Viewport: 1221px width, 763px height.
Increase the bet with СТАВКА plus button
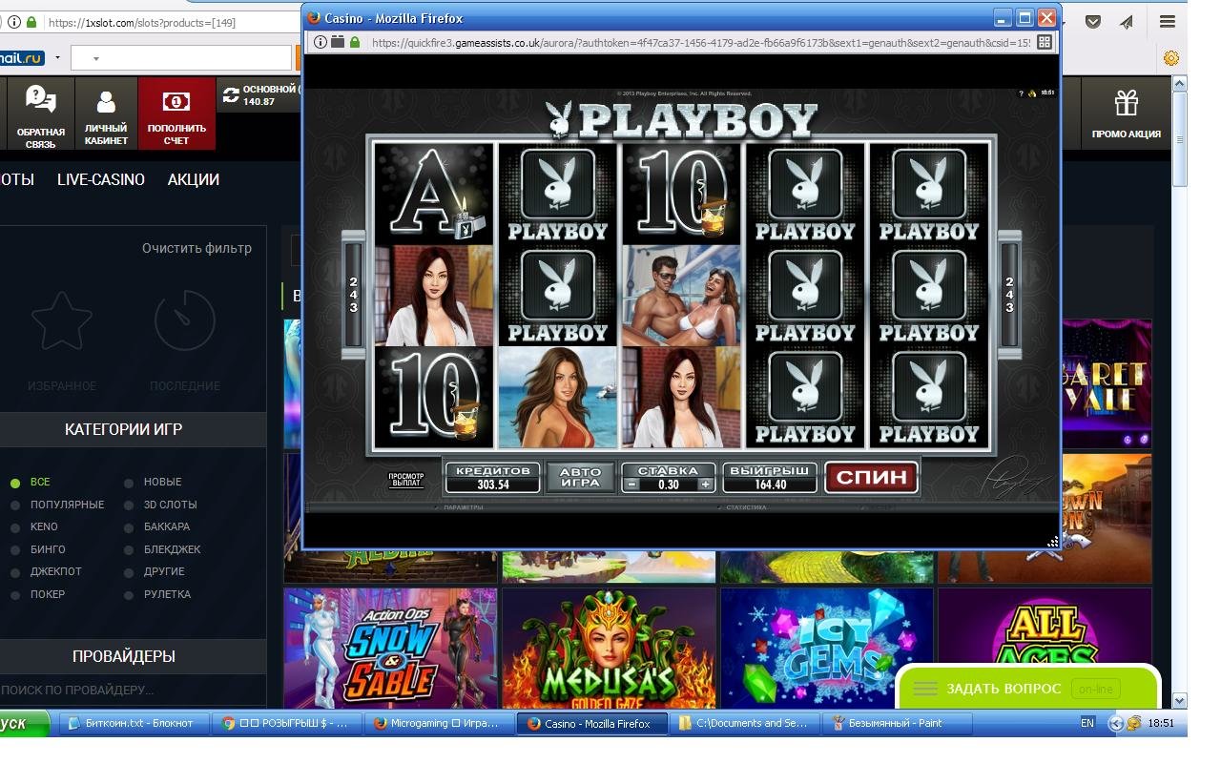coord(706,485)
